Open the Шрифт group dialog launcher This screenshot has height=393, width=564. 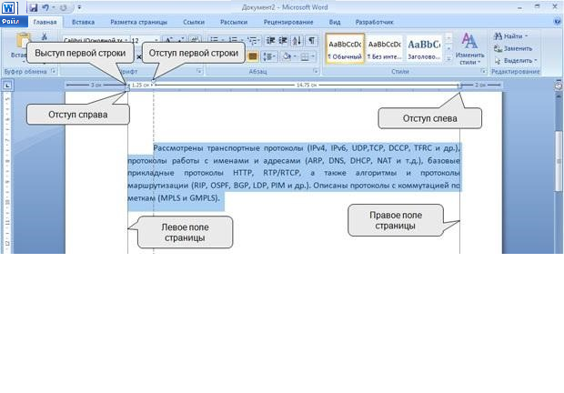(x=199, y=71)
